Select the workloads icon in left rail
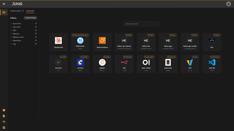Image resolution: width=234 pixels, height=131 pixels. (x=4, y=12)
